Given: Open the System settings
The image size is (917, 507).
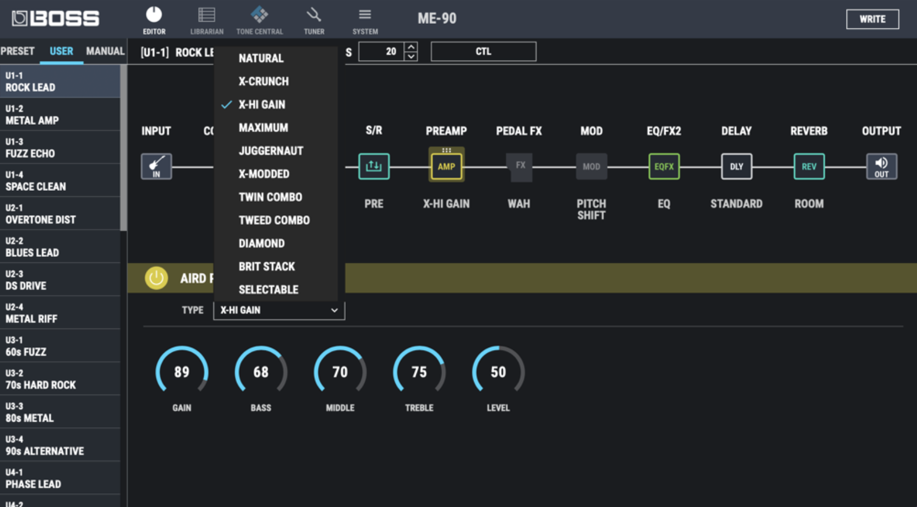Looking at the screenshot, I should [365, 18].
